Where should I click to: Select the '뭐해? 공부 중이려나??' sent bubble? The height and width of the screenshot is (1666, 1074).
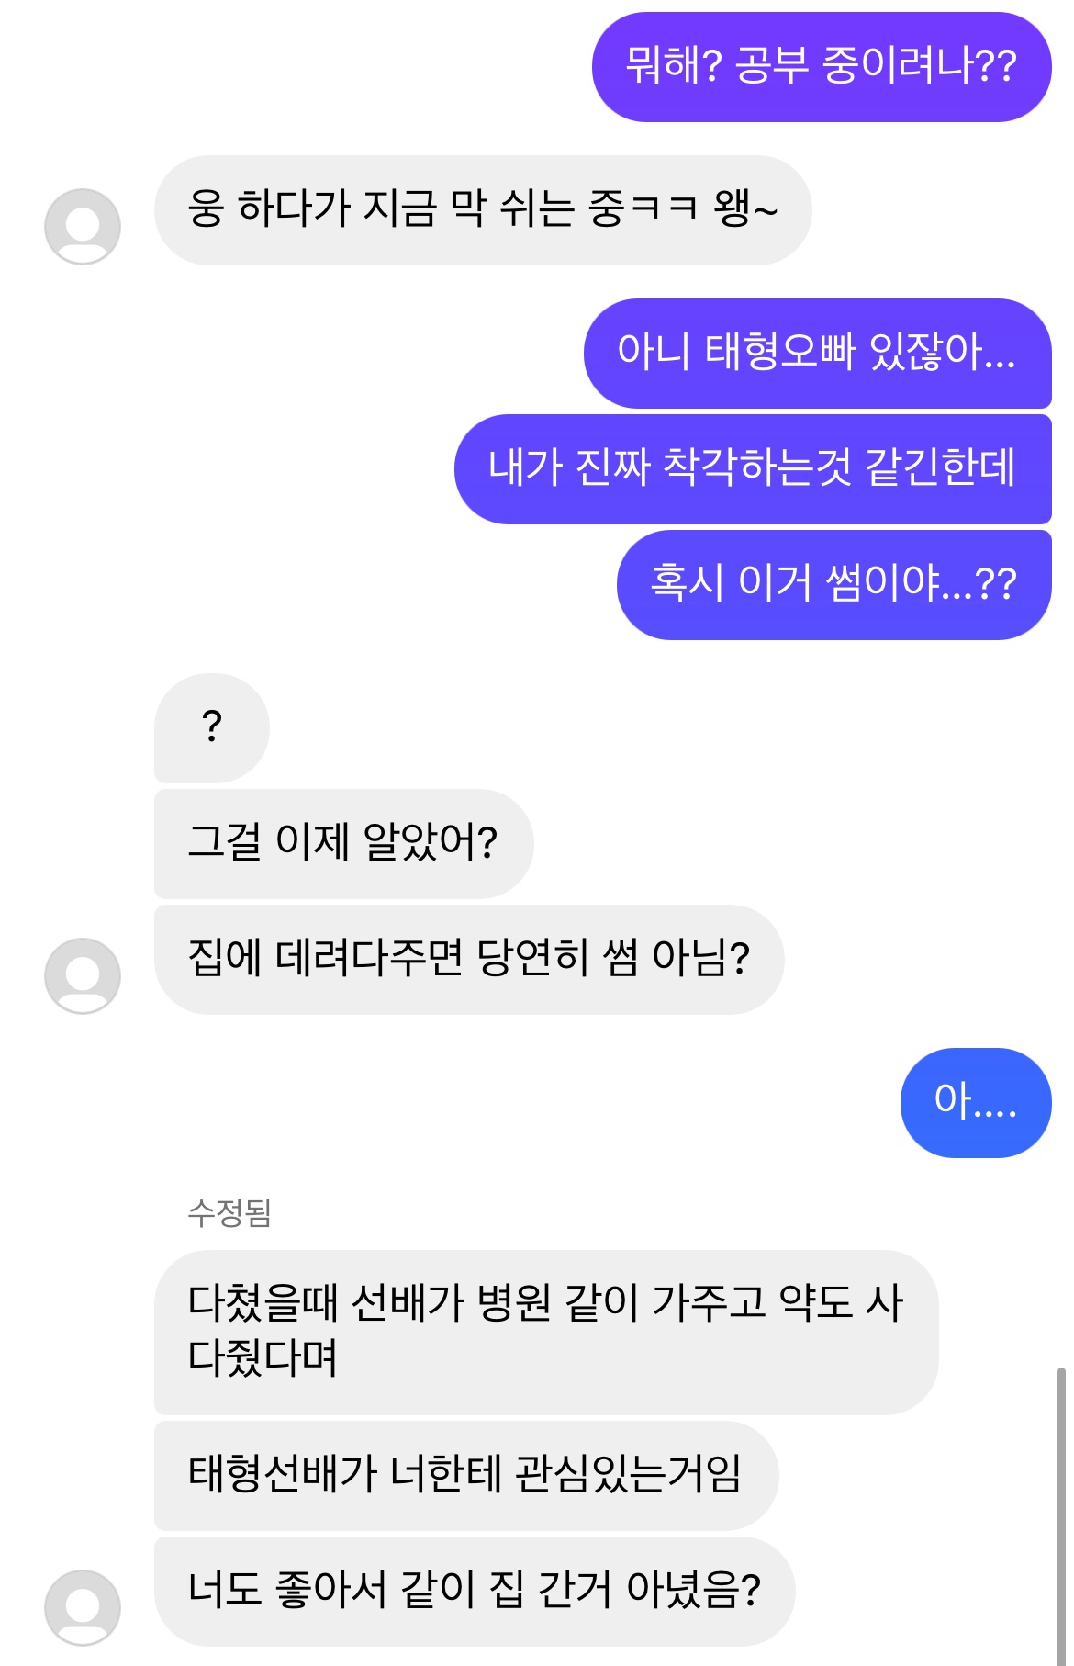tap(821, 66)
